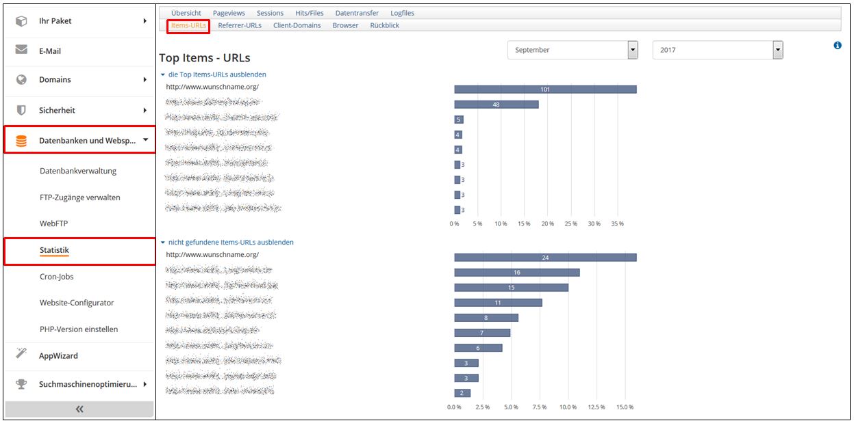This screenshot has width=854, height=423.
Task: Collapse the sidebar with double-chevron button
Action: [79, 409]
